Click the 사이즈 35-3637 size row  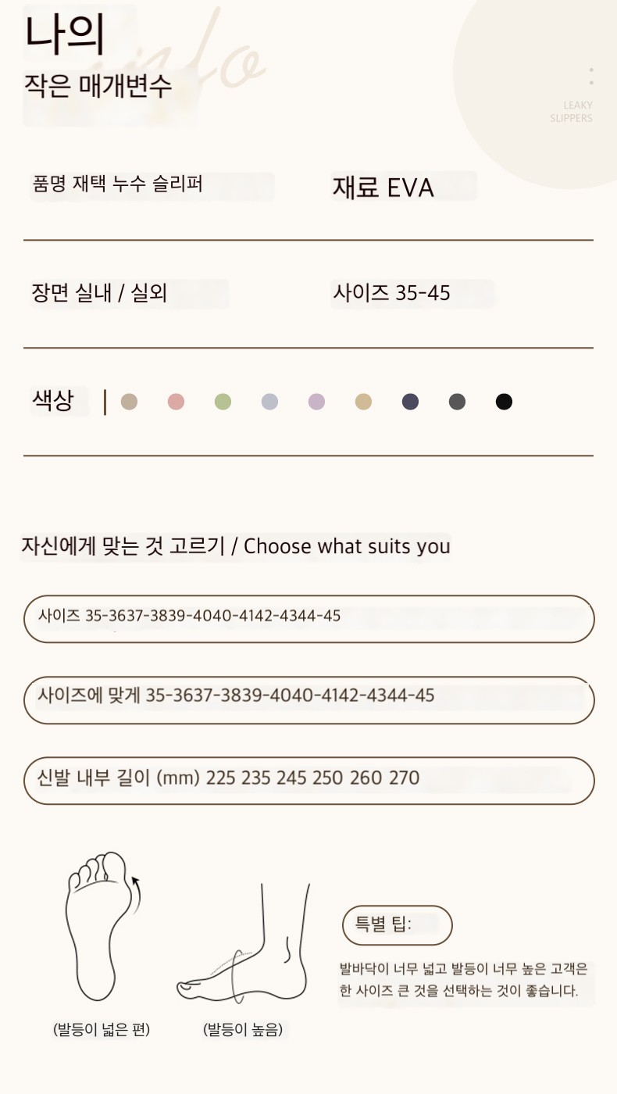tap(309, 619)
